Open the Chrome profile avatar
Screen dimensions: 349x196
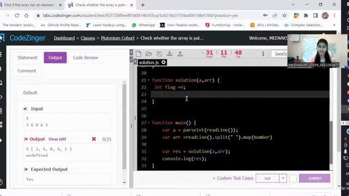pyautogui.click(x=325, y=15)
